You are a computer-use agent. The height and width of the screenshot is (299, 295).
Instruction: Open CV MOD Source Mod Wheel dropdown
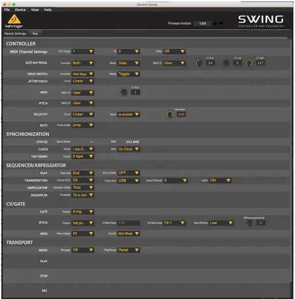click(128, 233)
